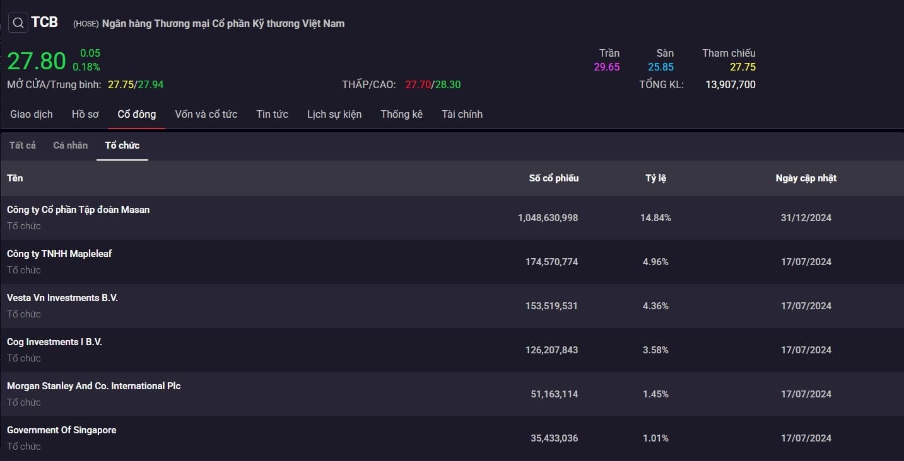
Task: Click the 3.58% ratio value
Action: click(656, 350)
